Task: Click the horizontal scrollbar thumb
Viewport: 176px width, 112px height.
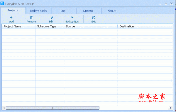Action: 53,108
